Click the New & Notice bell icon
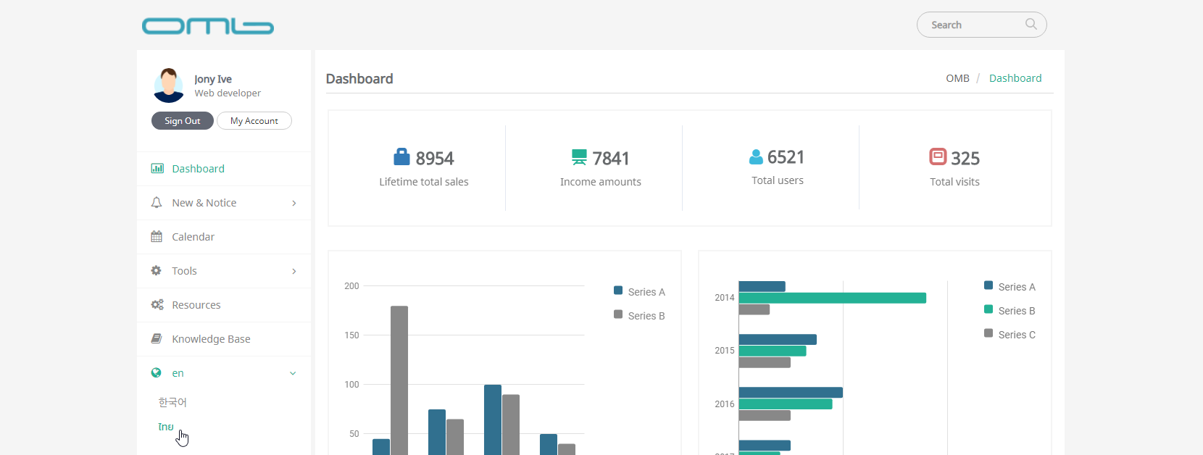 (x=157, y=203)
